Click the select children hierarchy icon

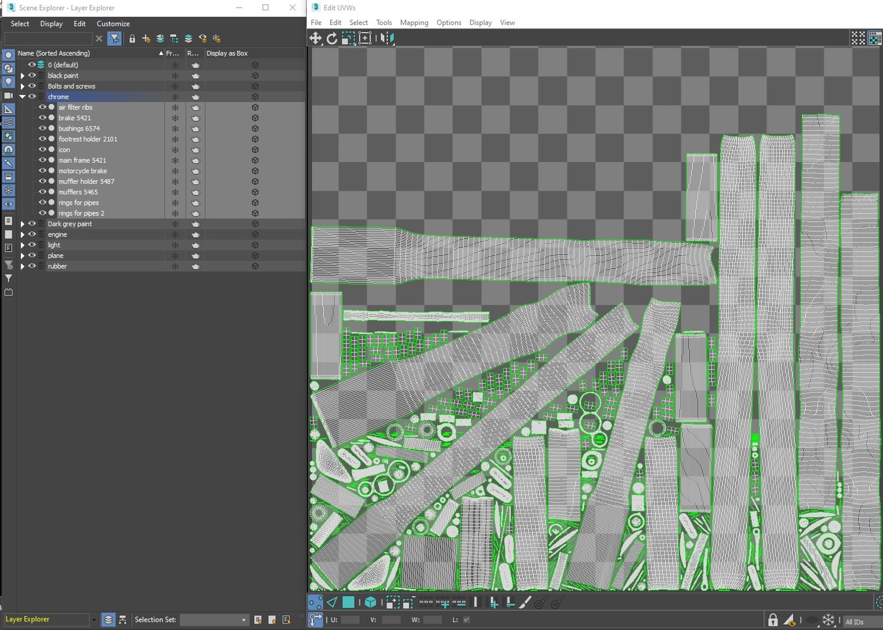(174, 38)
